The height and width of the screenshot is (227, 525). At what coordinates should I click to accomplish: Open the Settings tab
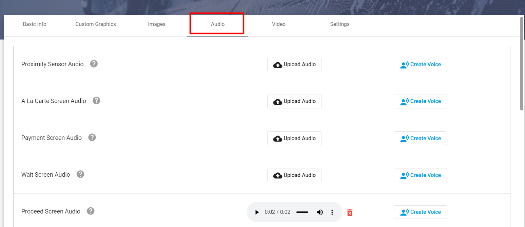[339, 24]
